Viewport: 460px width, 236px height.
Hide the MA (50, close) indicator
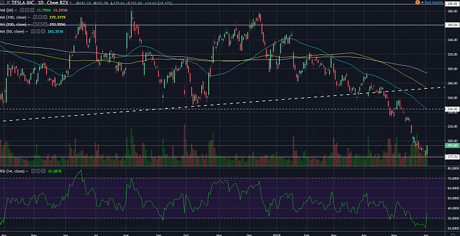pos(33,31)
